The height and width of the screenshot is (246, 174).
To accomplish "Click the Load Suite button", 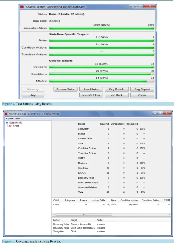I will pos(91,89).
